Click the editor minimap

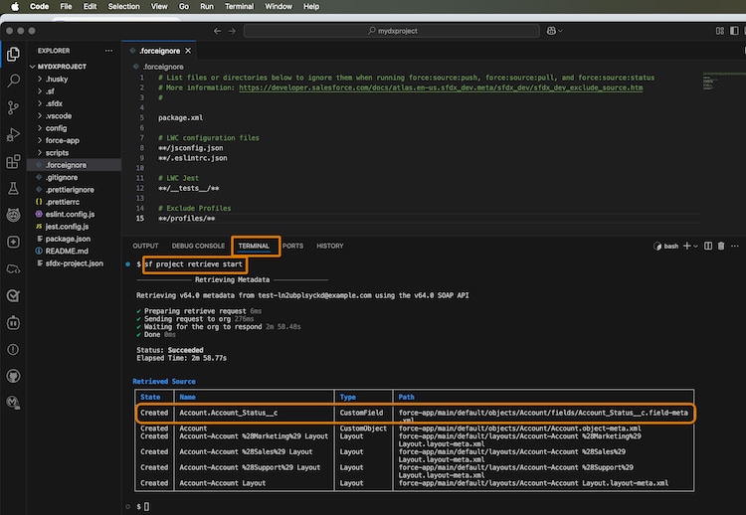(x=723, y=81)
